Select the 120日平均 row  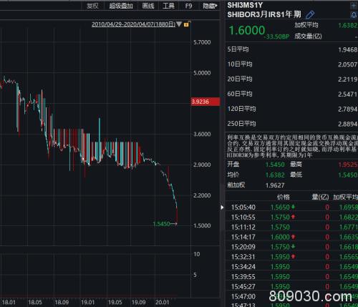tap(291, 109)
